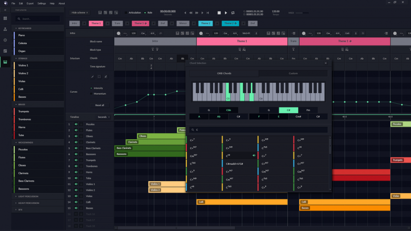Jump to start with the skip-back icon
Image resolution: width=411 pixels, height=231 pixels.
pos(207,12)
